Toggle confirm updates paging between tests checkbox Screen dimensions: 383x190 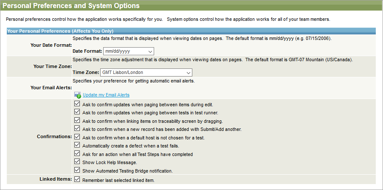click(x=77, y=112)
